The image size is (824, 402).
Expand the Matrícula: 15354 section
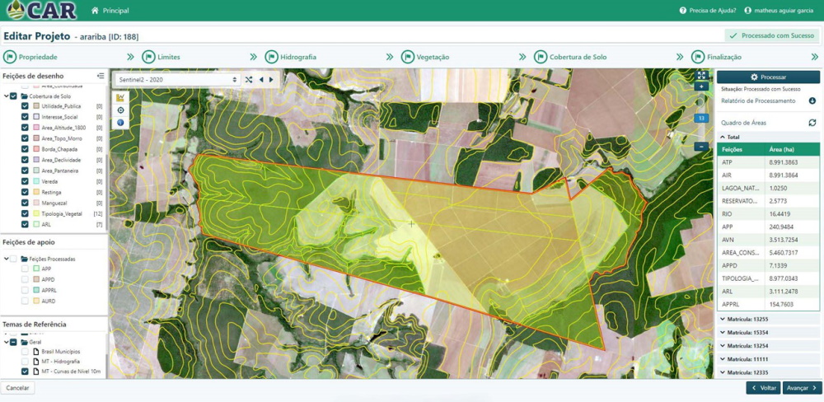click(x=768, y=333)
